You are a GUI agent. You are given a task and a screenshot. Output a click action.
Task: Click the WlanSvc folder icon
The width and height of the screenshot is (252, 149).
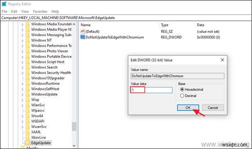27,105
